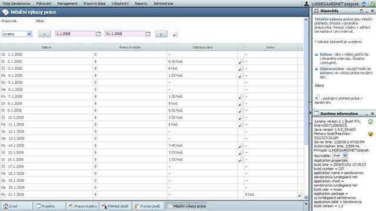Open detail magnifier for 14.1.2008 row
Screen dimensions: 376x211
point(241,145)
